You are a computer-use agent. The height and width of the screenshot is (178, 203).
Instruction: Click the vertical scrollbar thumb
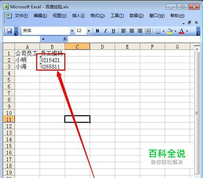pyautogui.click(x=197, y=113)
